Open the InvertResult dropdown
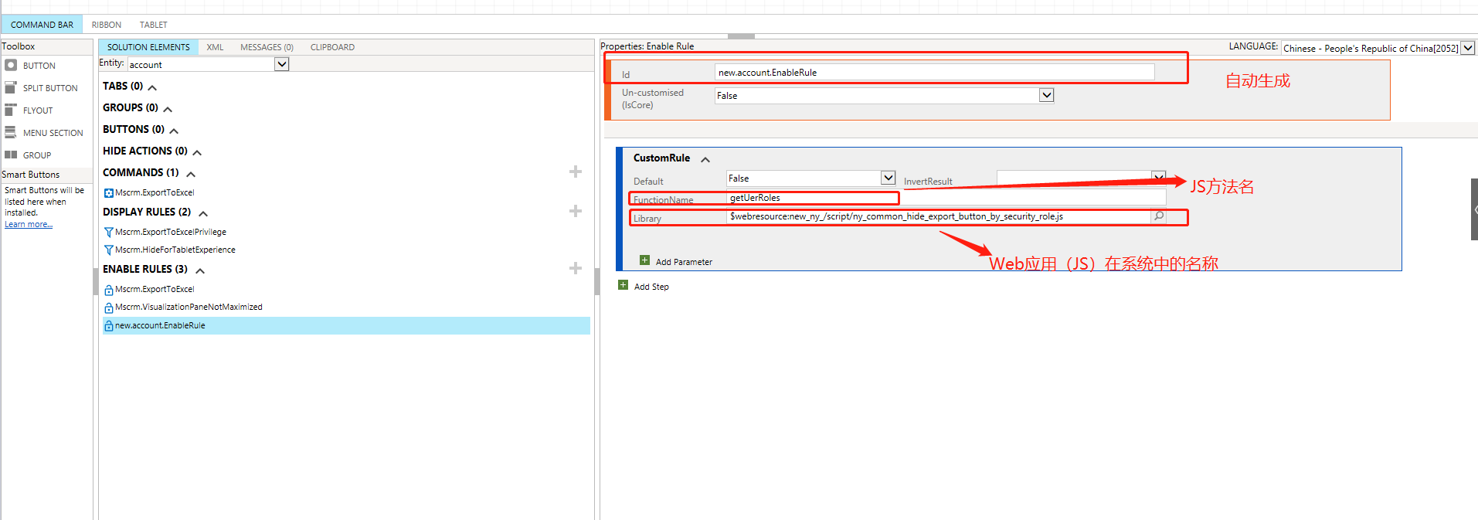Viewport: 1478px width, 520px height. pos(1158,177)
